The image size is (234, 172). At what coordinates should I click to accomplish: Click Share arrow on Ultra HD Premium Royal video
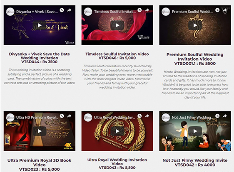[x=69, y=116]
